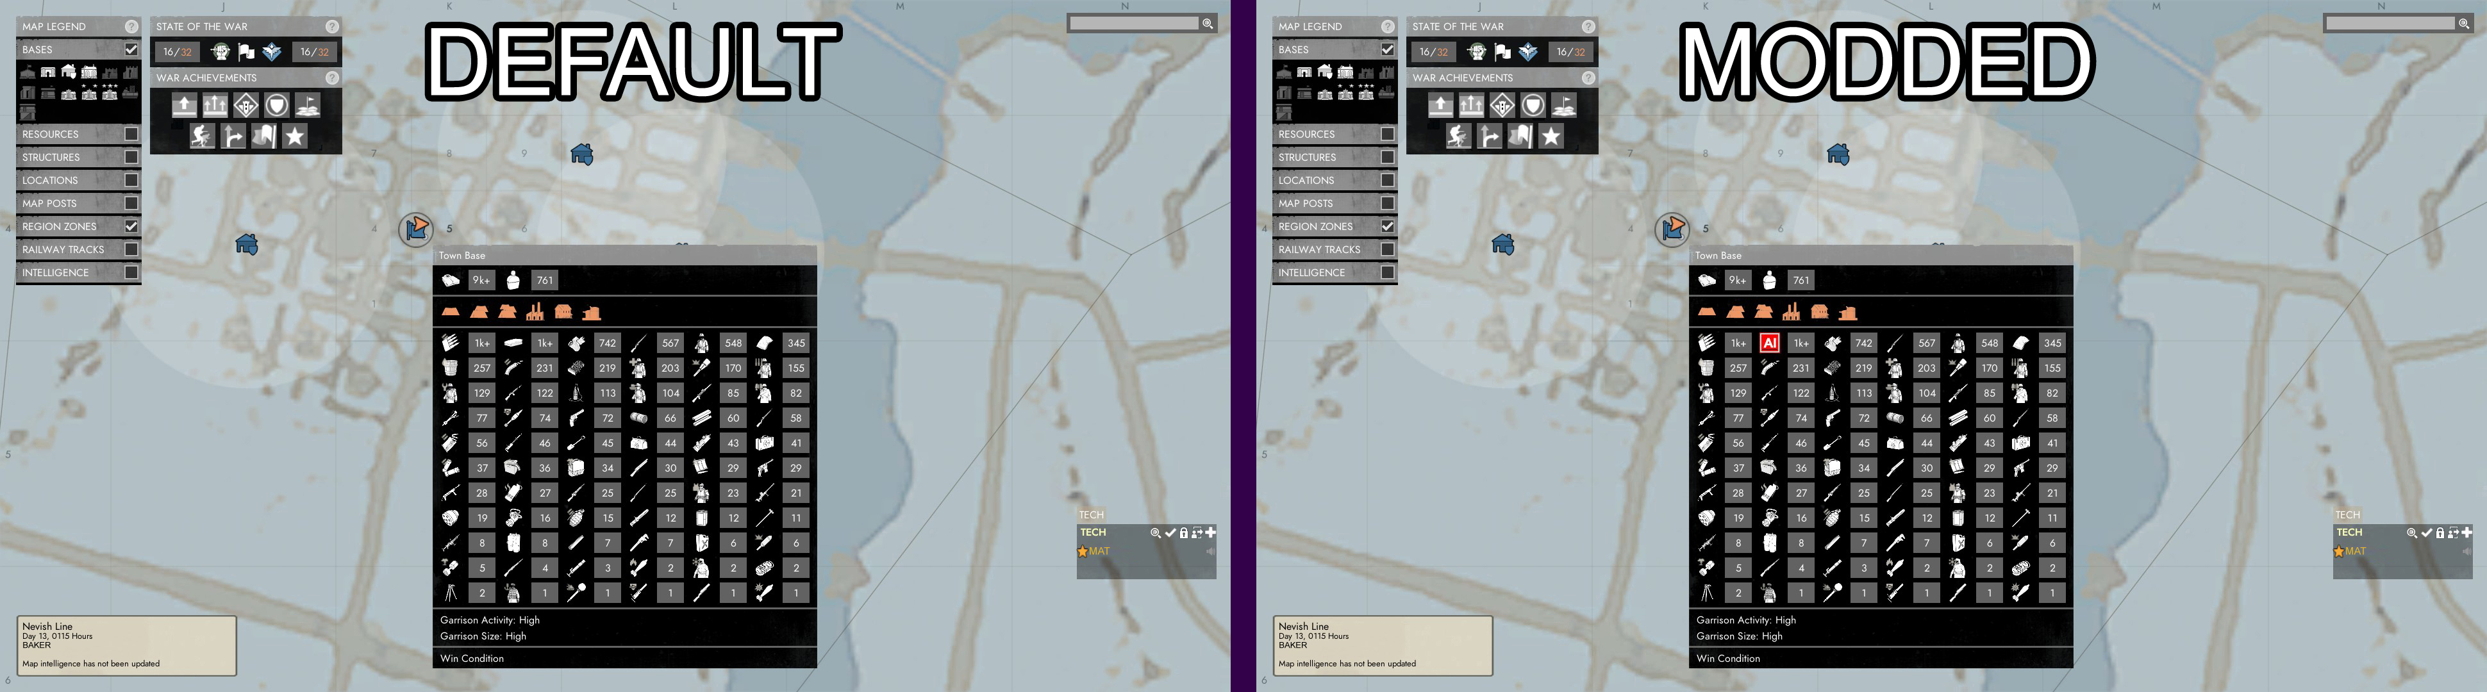Click lock icon in DEFAULT TECH squad panel
This screenshot has height=692, width=2487.
click(x=1184, y=532)
